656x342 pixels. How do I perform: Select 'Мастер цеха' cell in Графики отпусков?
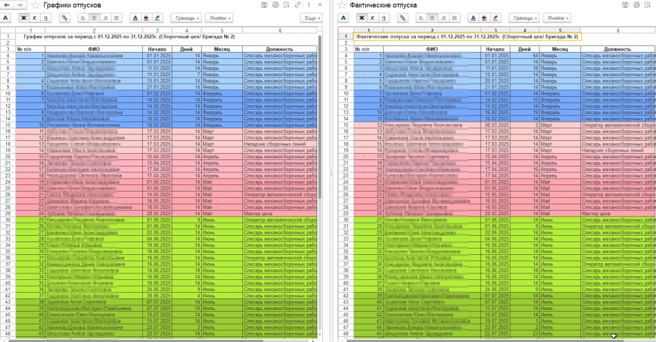click(x=280, y=214)
